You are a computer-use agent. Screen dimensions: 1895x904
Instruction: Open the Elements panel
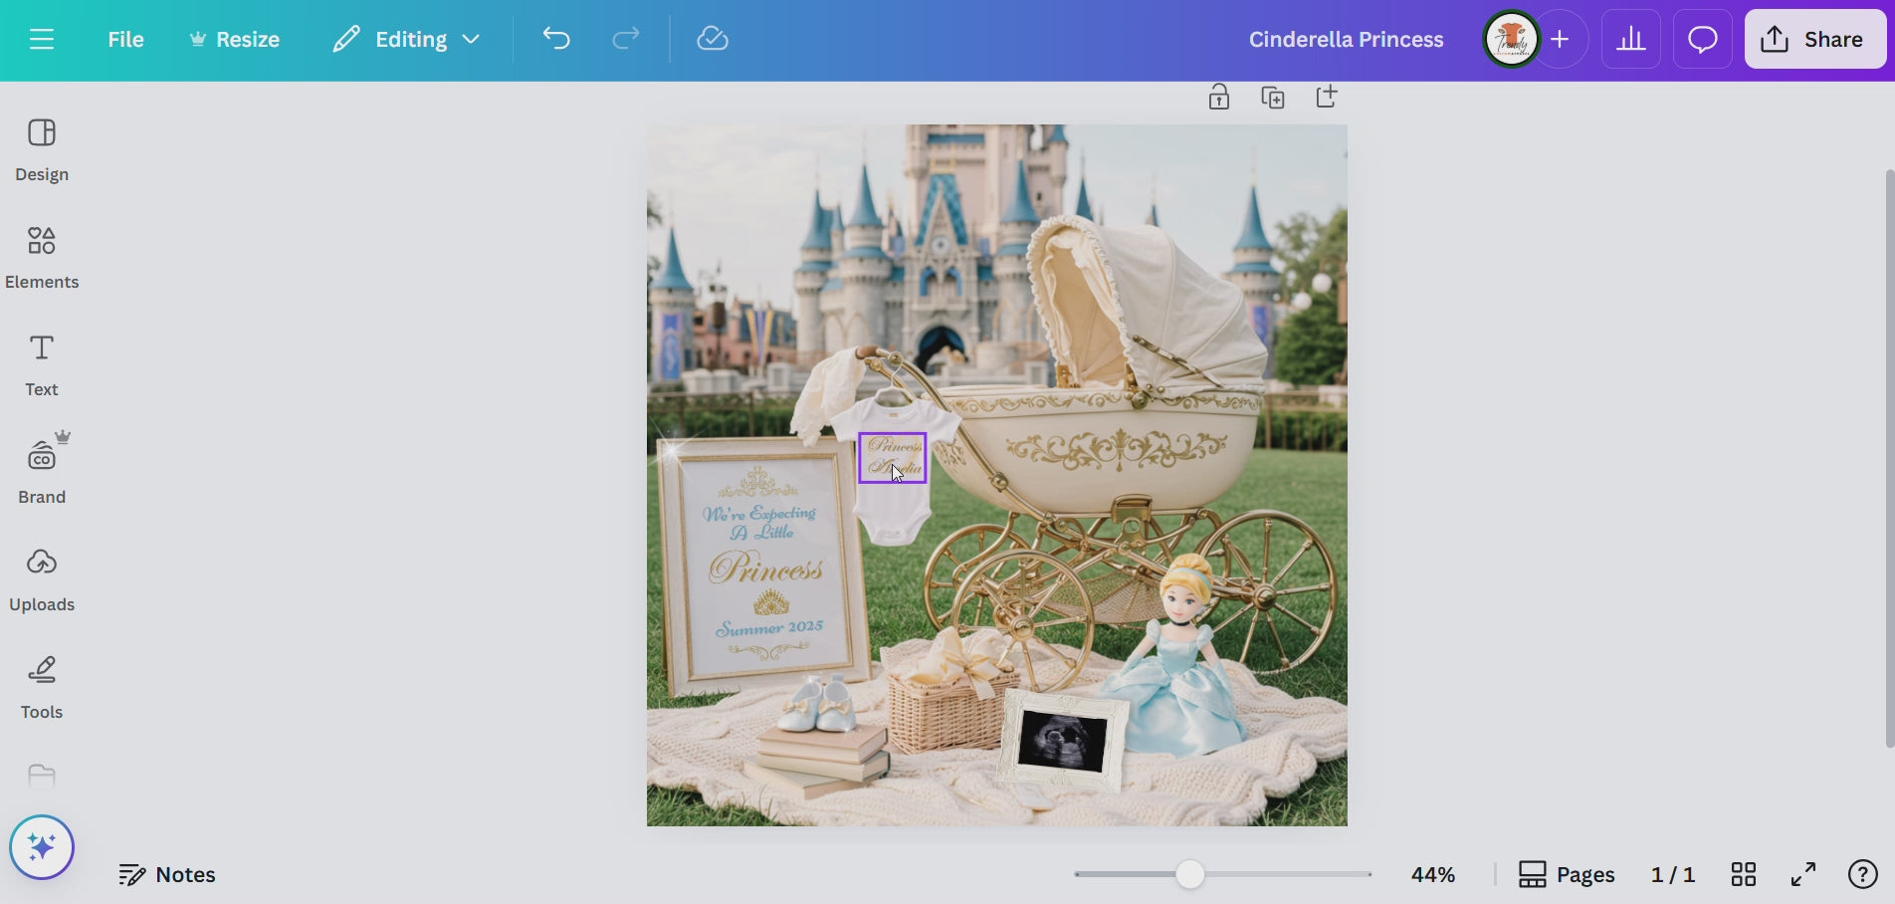pos(42,258)
